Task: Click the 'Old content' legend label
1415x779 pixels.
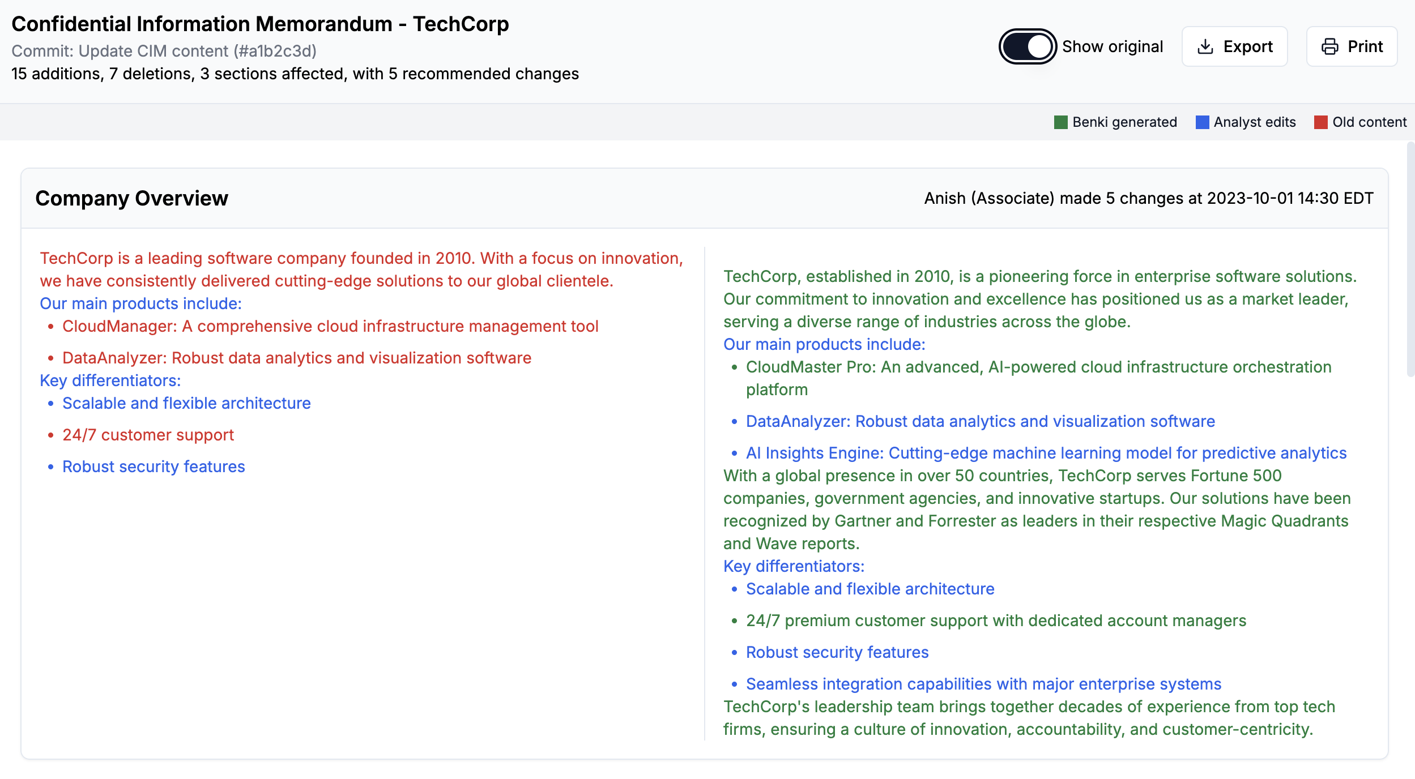Action: (x=1369, y=122)
